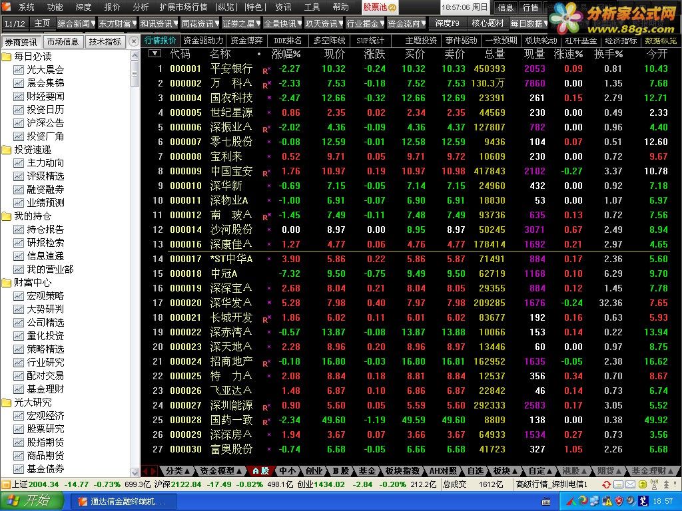The image size is (682, 511).
Task: Open the 功能 menu
Action: click(x=55, y=7)
